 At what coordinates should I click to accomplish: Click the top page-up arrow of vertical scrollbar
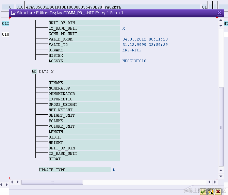tap(221, 20)
